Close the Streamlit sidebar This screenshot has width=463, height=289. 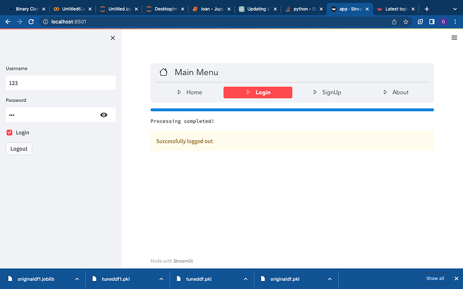point(113,38)
